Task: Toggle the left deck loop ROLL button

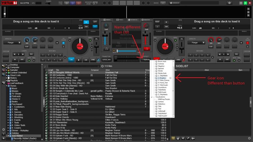Action: point(34,61)
